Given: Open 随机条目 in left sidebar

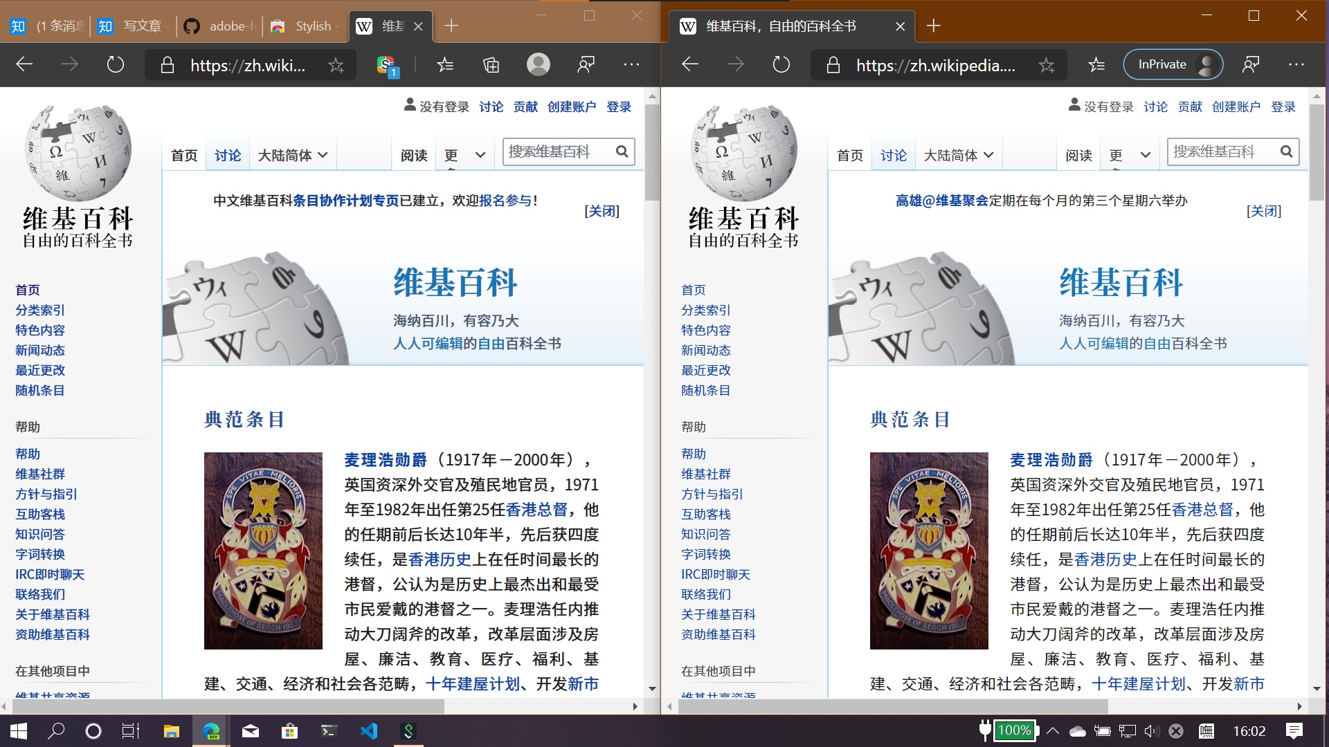Looking at the screenshot, I should 40,390.
